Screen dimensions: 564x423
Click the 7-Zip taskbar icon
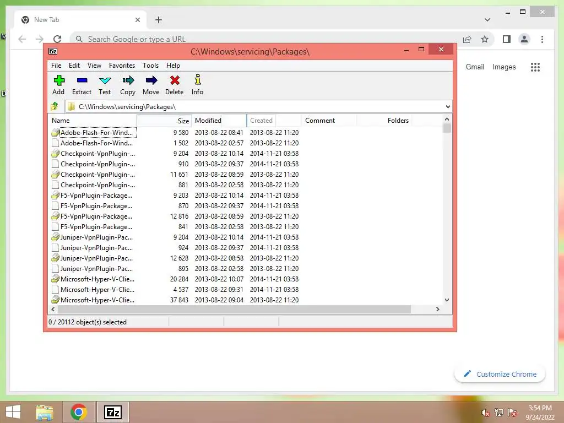click(112, 412)
